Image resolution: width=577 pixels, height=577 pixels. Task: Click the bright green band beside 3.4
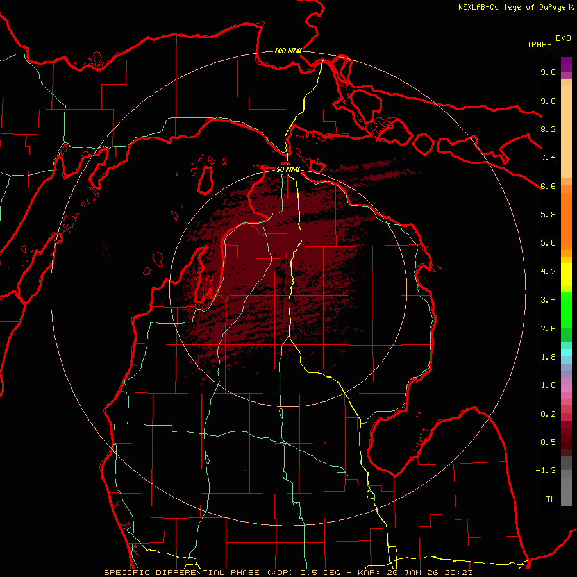tap(566, 309)
